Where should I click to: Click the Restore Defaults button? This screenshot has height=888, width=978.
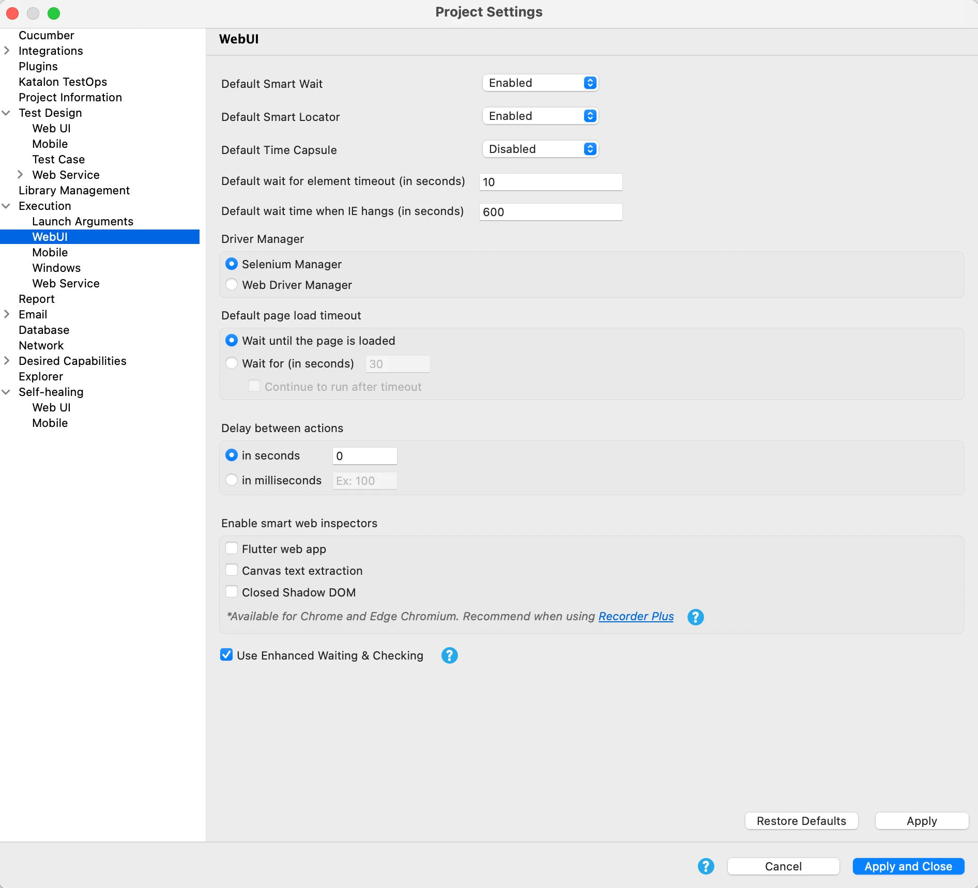[801, 821]
